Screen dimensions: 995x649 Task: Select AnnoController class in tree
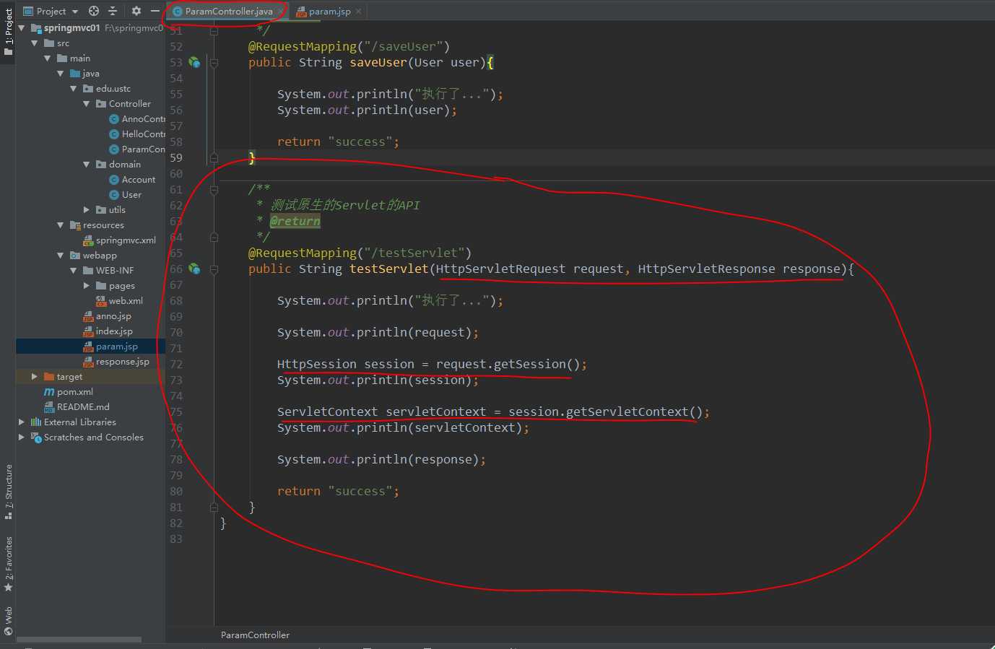pyautogui.click(x=137, y=118)
